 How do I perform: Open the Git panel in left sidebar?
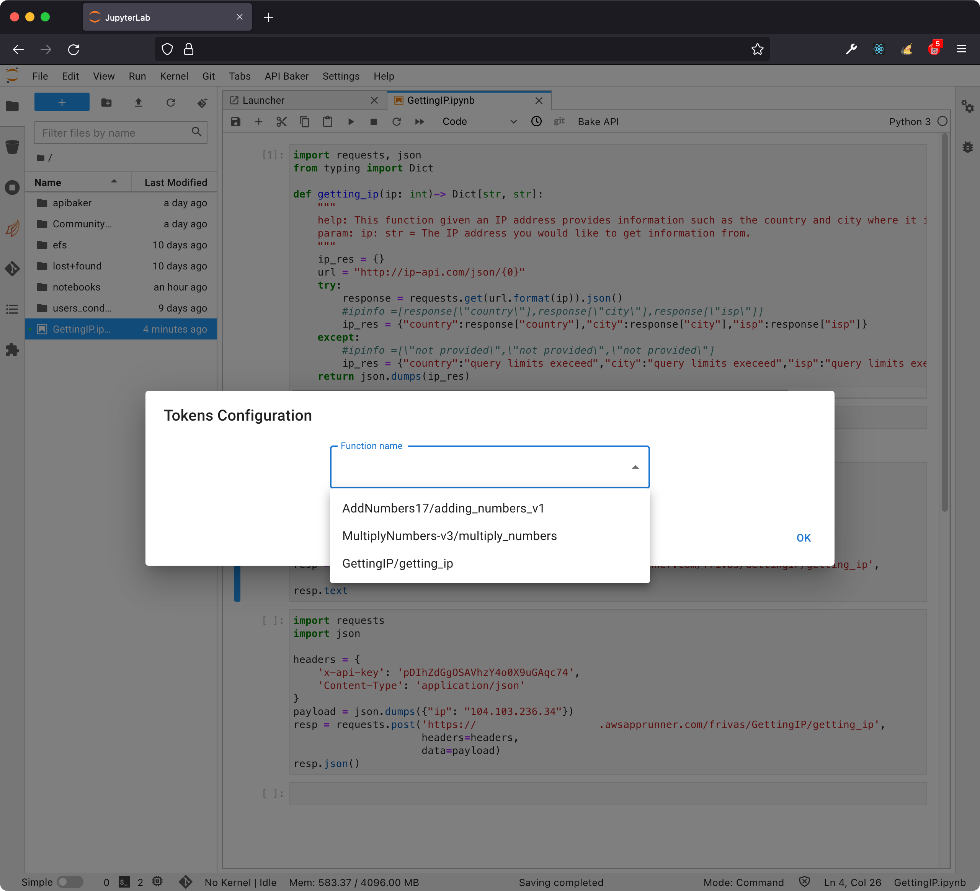point(12,268)
